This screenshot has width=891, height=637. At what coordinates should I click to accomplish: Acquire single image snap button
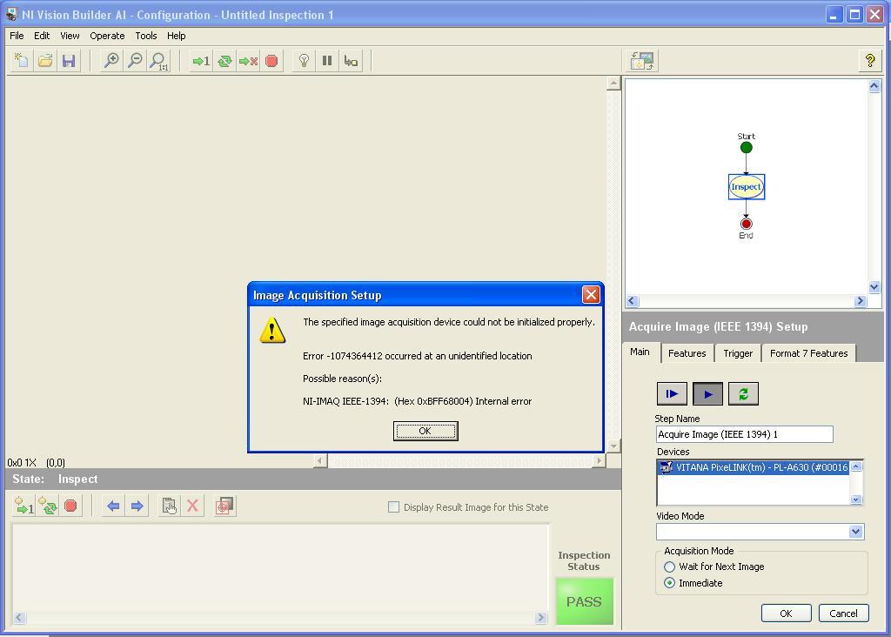(x=672, y=394)
